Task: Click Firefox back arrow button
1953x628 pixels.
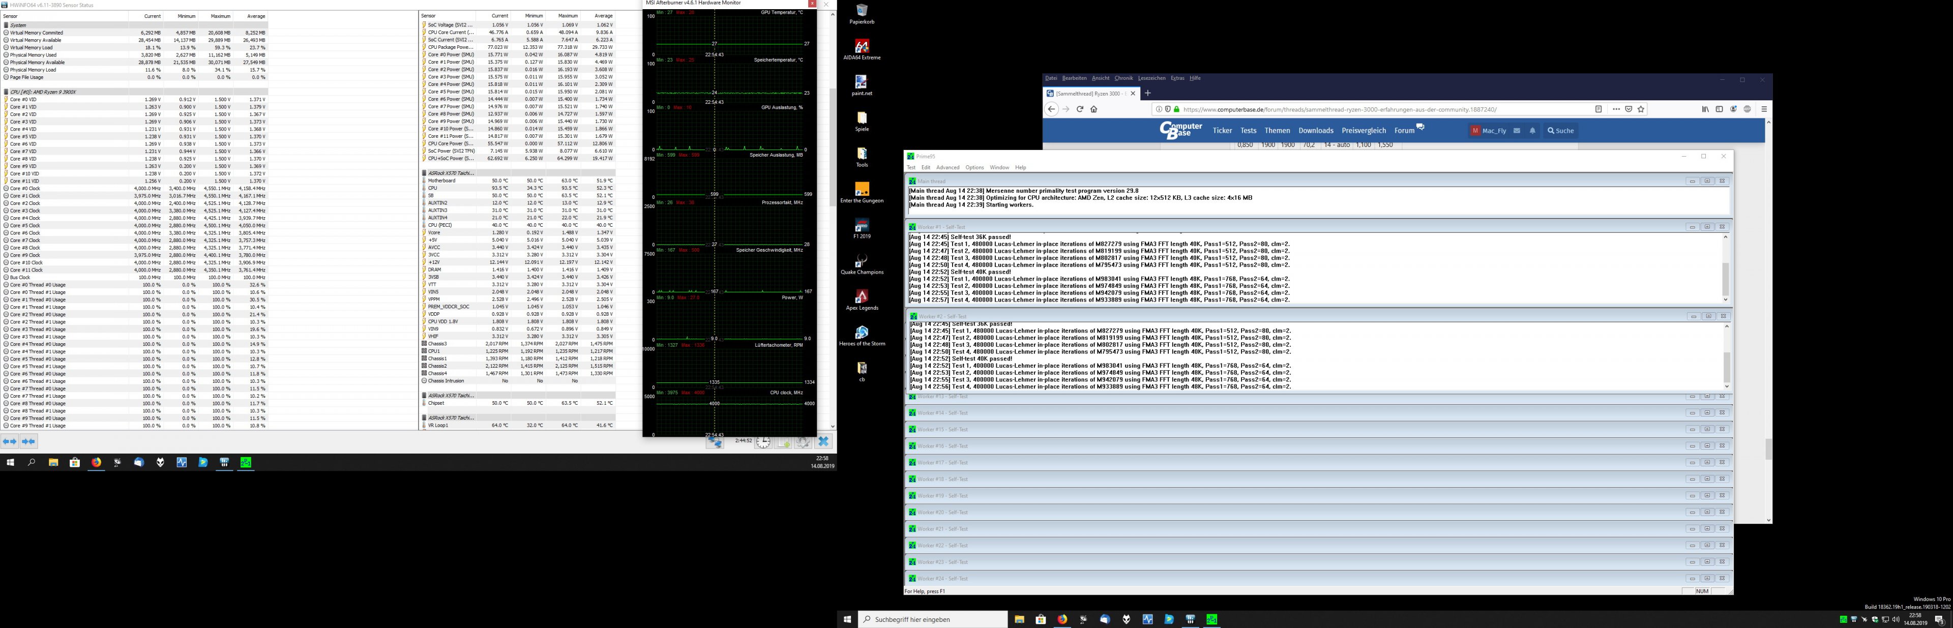Action: point(1052,109)
